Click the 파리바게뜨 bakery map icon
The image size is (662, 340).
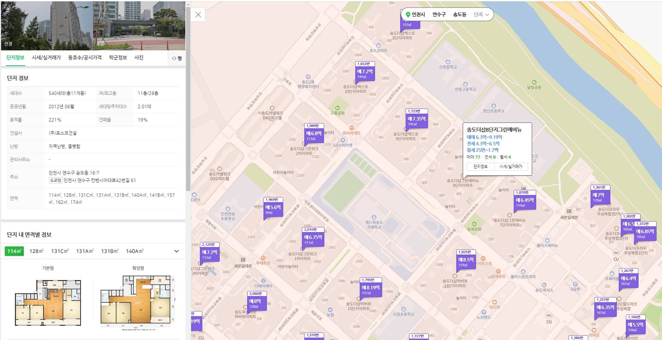352,128
